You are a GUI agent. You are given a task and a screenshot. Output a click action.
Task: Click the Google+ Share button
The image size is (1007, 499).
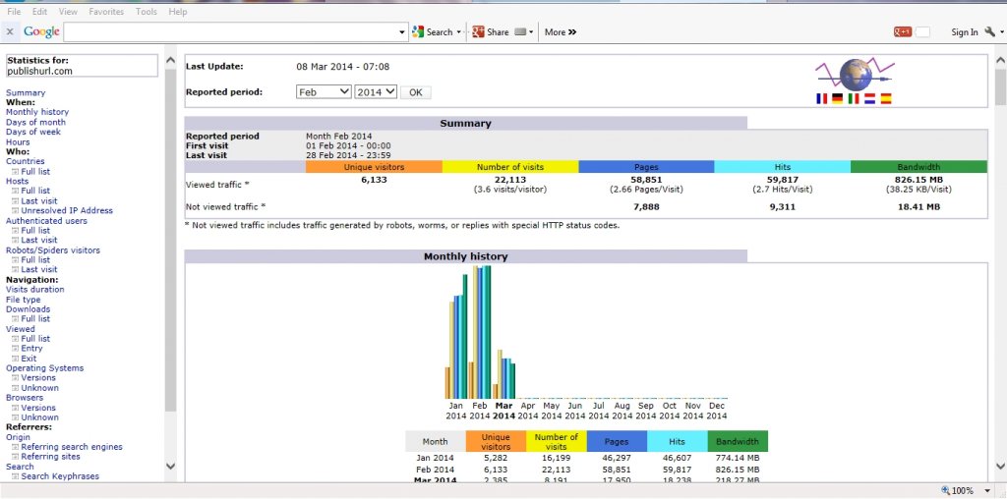tap(491, 32)
